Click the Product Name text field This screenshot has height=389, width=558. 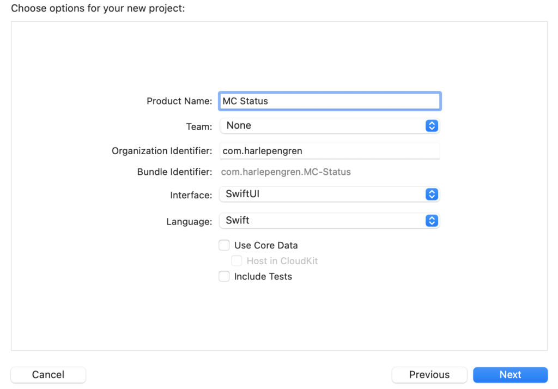pos(329,101)
